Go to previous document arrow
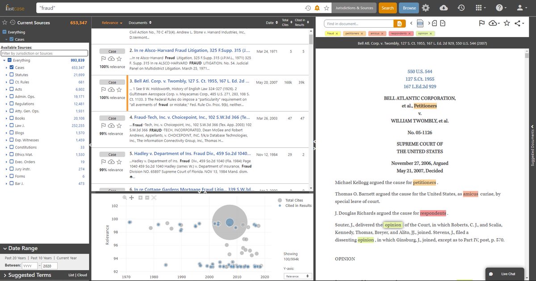The image size is (536, 281). pyautogui.click(x=412, y=23)
